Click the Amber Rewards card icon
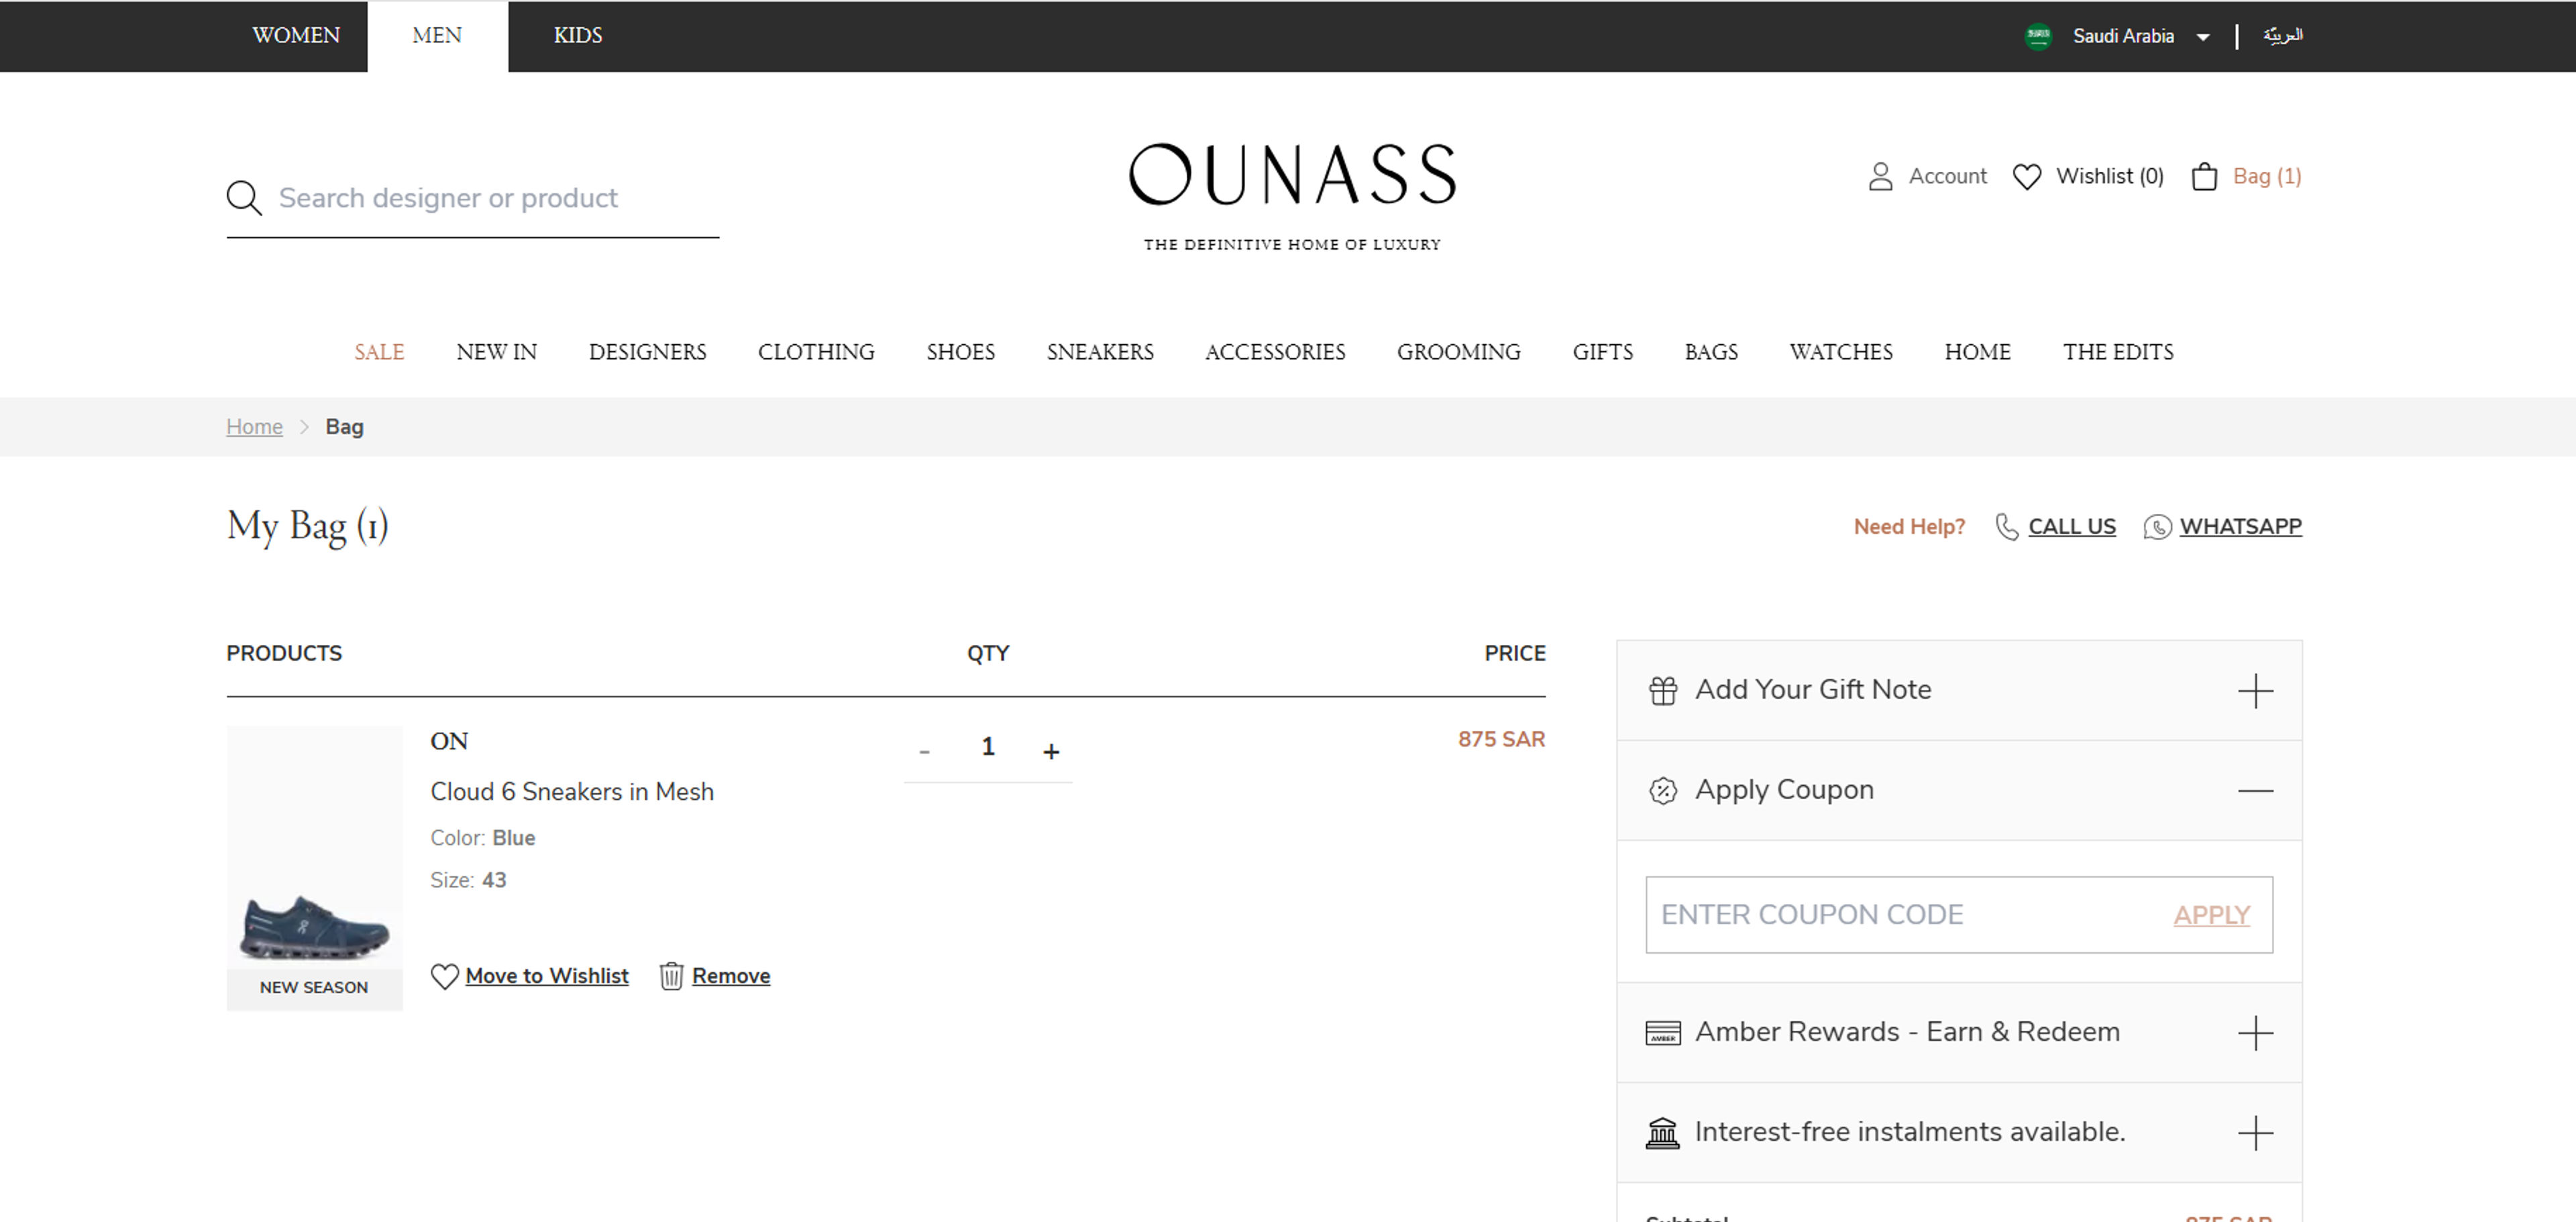Viewport: 2576px width, 1222px height. pos(1663,1033)
